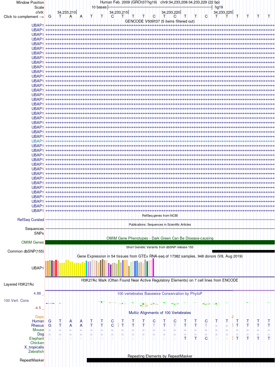Click the Scale label at the top
The width and height of the screenshot is (275, 367).
[39, 7]
